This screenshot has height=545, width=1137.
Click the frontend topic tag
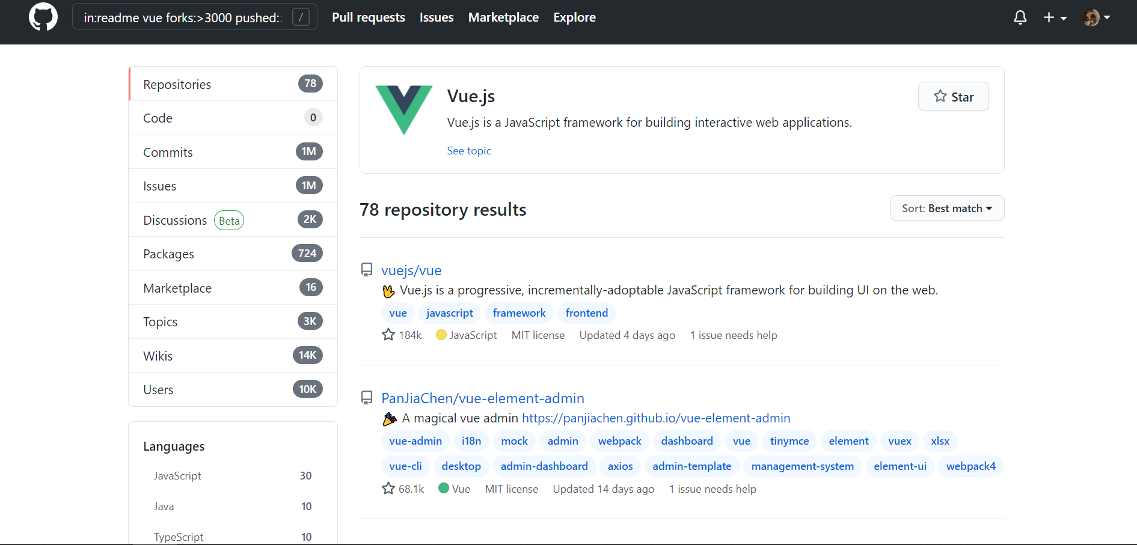[x=587, y=313]
